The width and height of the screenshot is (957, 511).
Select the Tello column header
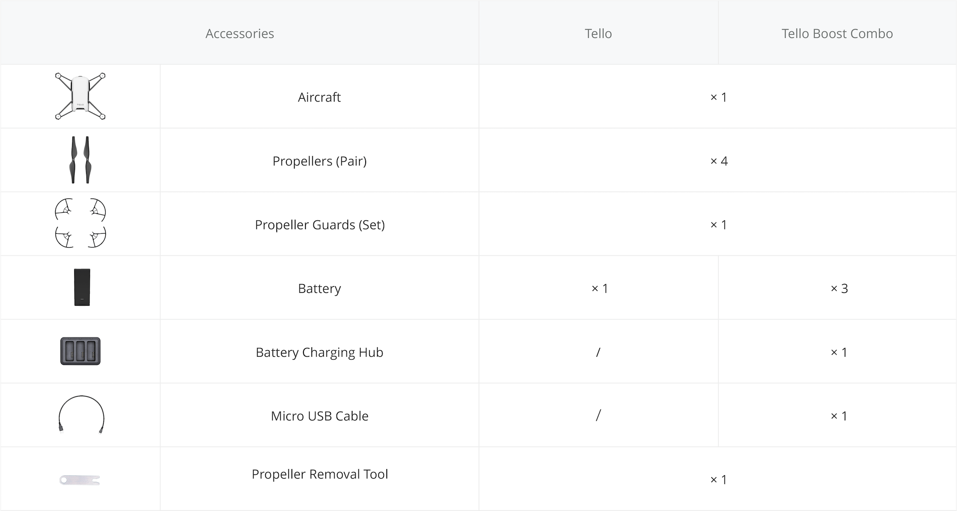(x=598, y=33)
